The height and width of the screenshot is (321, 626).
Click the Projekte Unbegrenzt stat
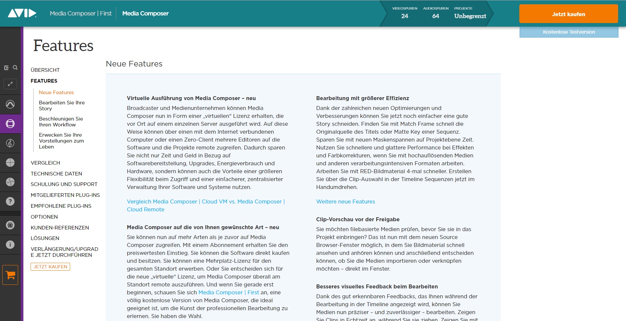(470, 13)
